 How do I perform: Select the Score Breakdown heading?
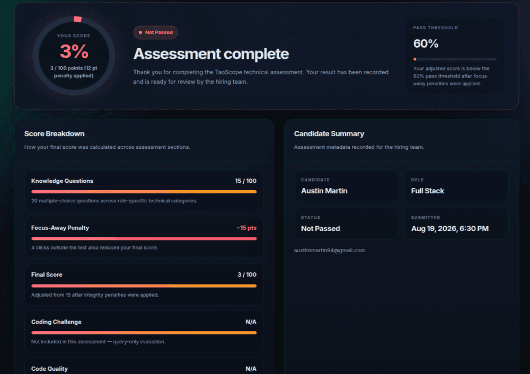pos(55,134)
